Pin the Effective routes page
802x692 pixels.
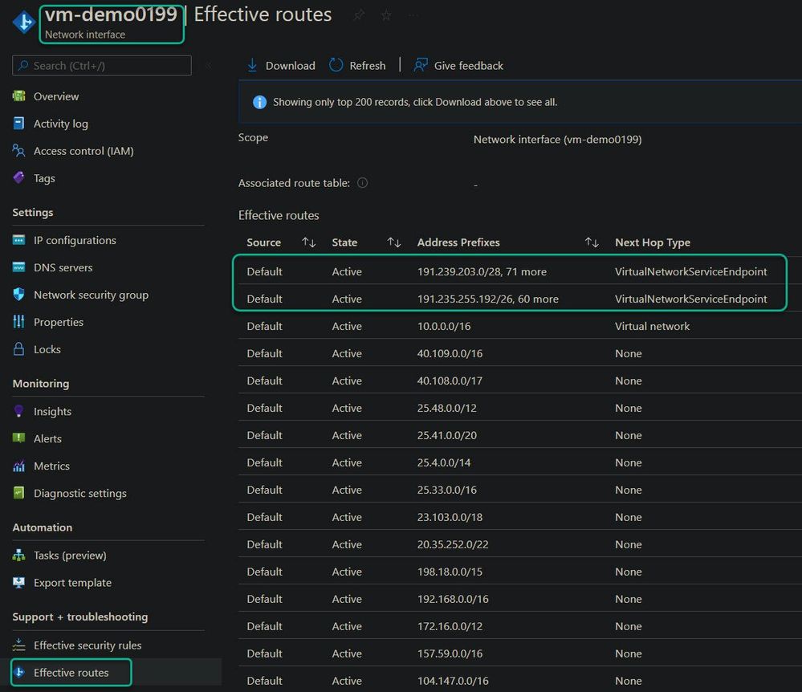click(359, 16)
